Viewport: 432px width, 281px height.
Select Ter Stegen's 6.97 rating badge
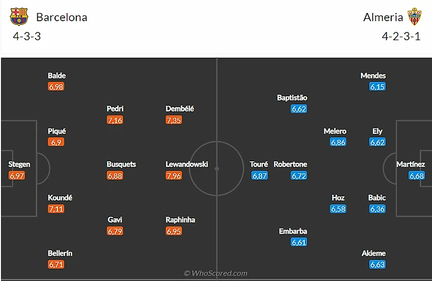coord(18,176)
